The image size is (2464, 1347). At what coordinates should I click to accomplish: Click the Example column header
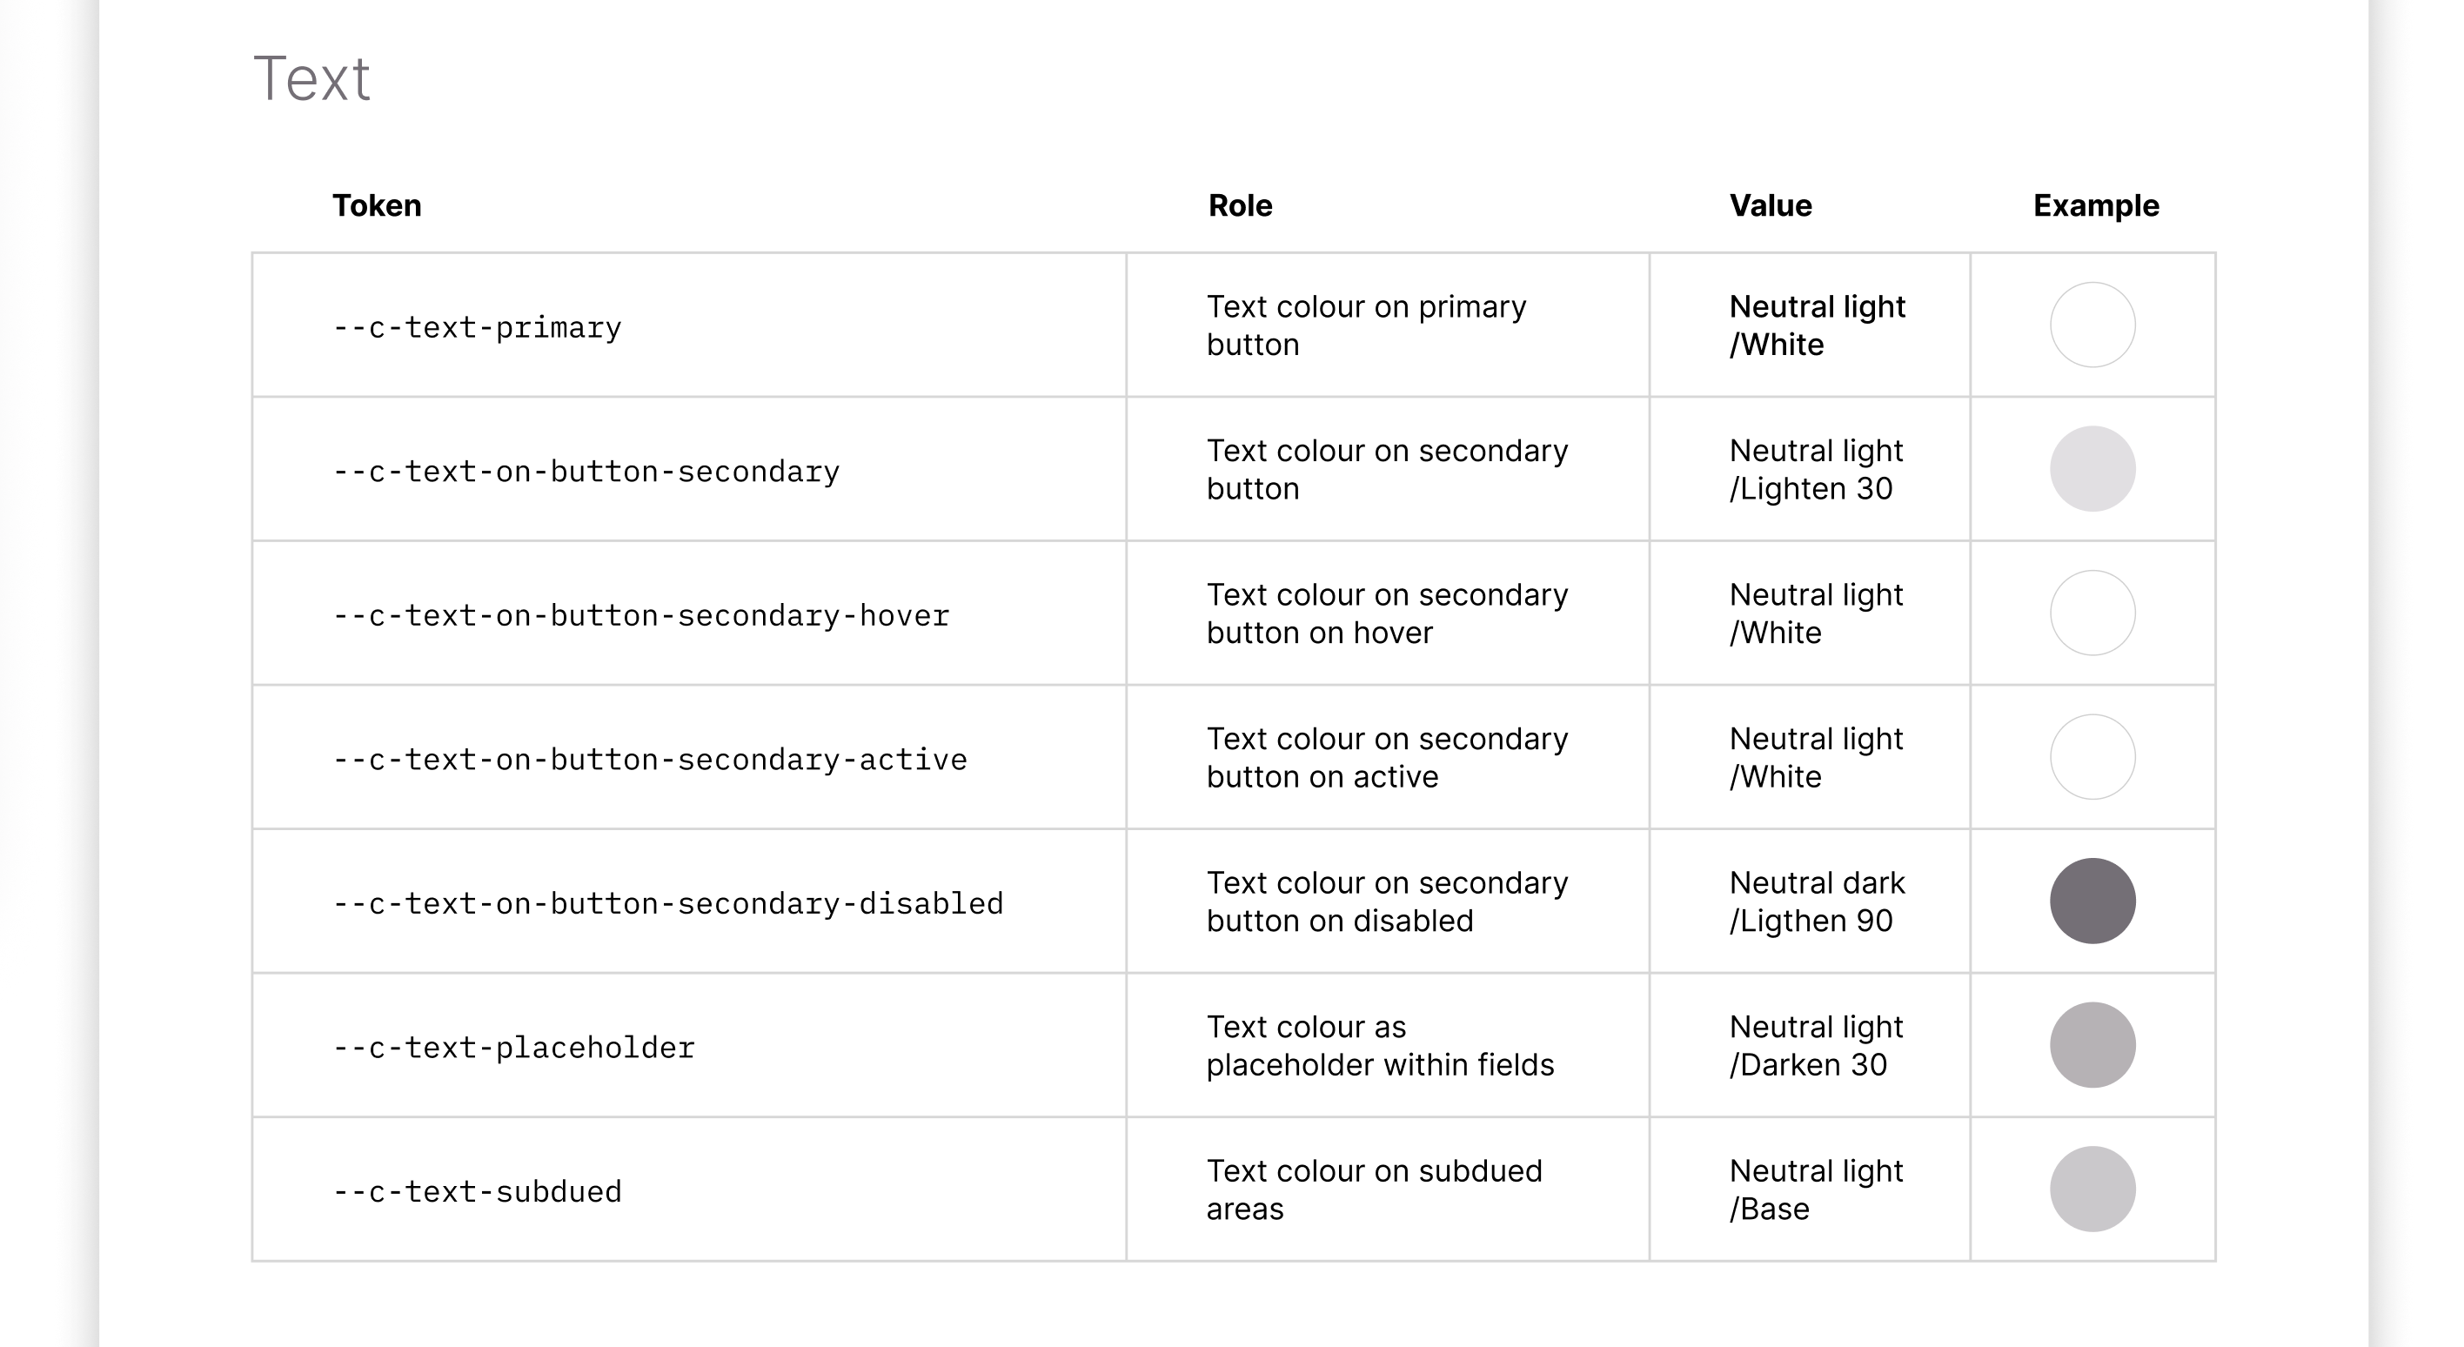tap(2096, 205)
